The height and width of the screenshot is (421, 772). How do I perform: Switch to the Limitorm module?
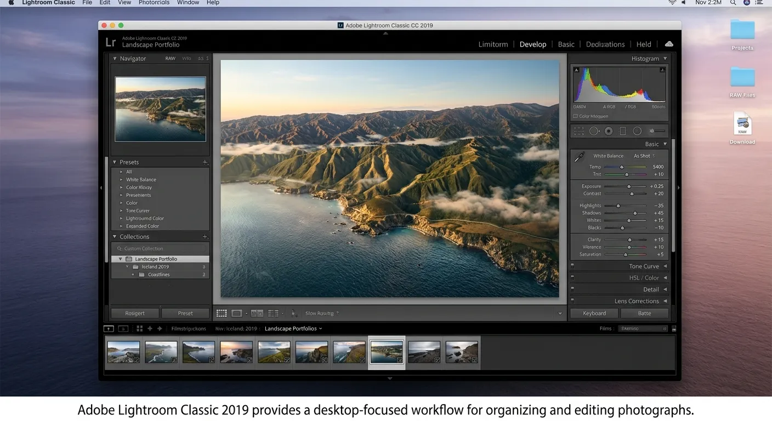coord(493,44)
